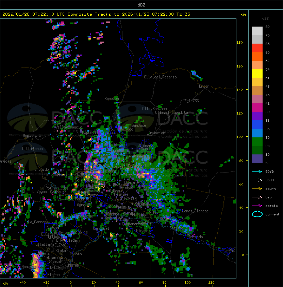Select the light blue 30–35 dBZ legend swatch
The height and width of the screenshot is (287, 283).
point(257,133)
